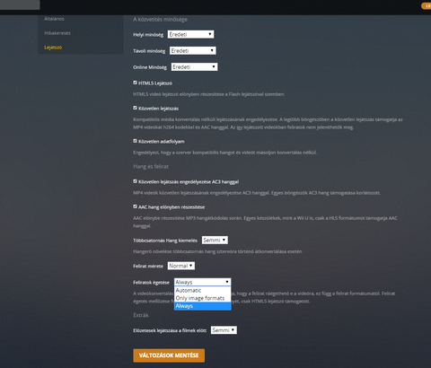
Task: Click the Hang és felirat heading
Action: click(x=151, y=166)
